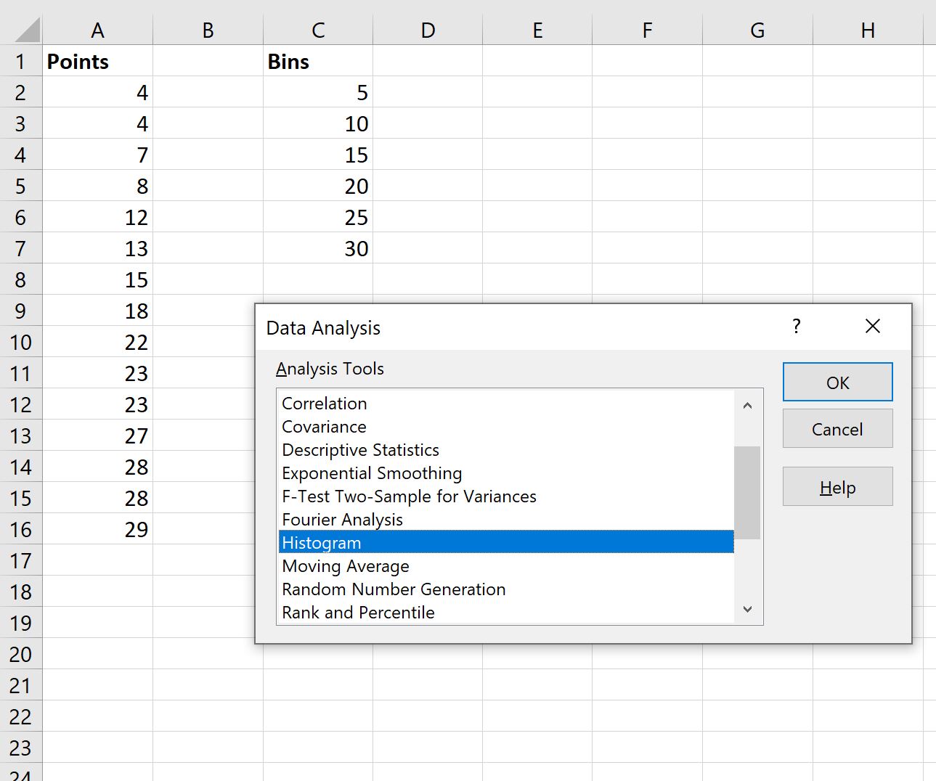
Task: Click cell A8 containing 15
Action: (x=97, y=279)
